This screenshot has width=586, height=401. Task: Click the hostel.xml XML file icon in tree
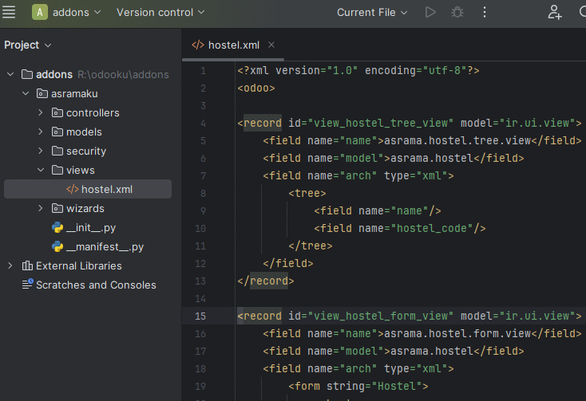point(73,189)
